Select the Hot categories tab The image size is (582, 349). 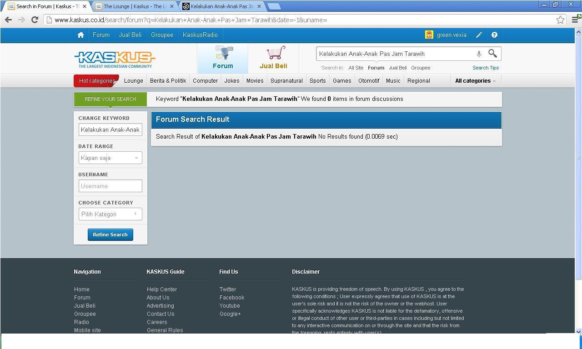point(96,81)
